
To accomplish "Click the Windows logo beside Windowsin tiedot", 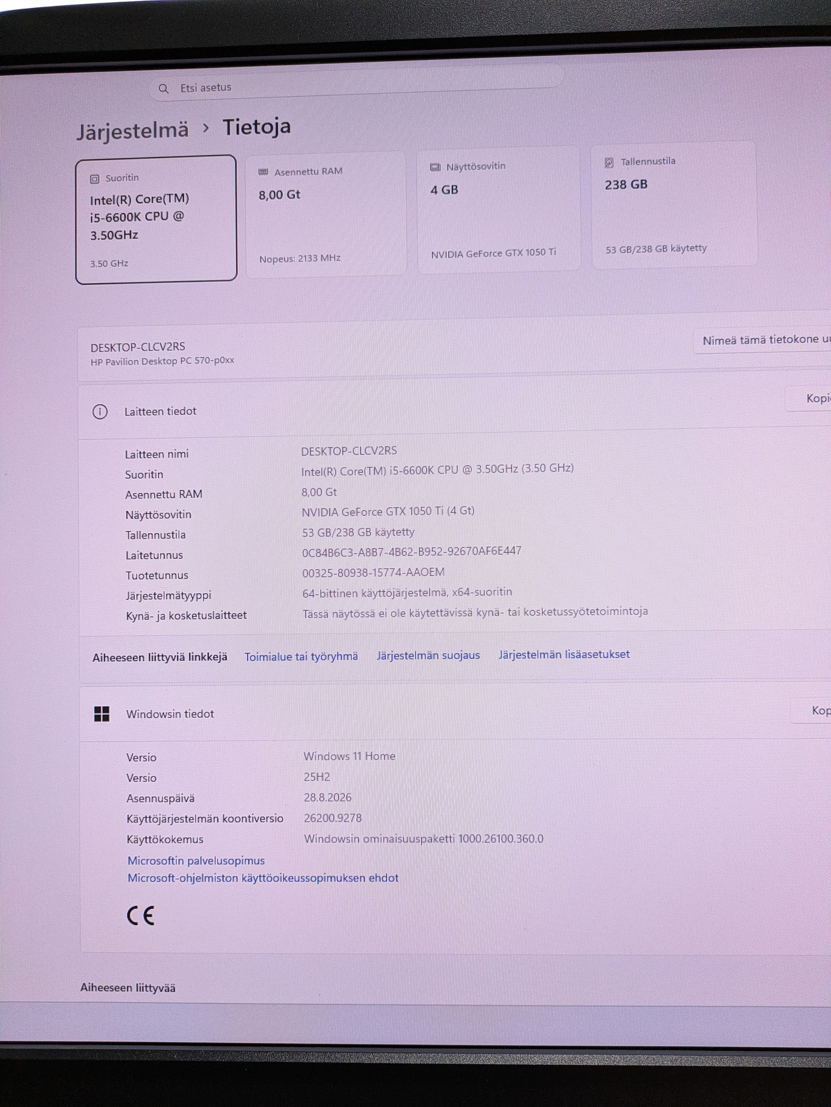I will 102,714.
